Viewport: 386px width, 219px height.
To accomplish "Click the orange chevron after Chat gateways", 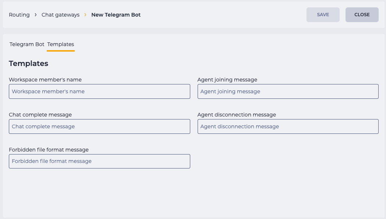I will point(85,15).
